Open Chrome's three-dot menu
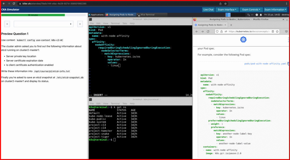Viewport: 290px width, 160px height. coord(287,3)
